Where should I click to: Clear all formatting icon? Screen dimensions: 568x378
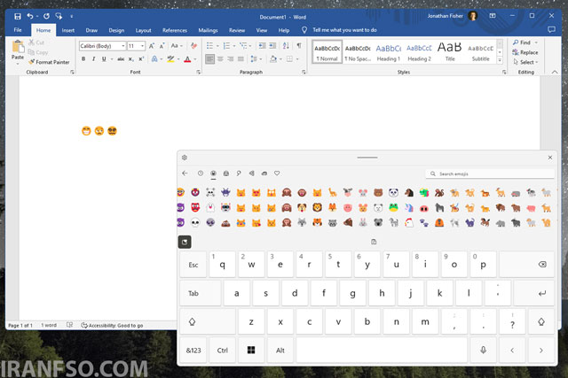pyautogui.click(x=193, y=46)
